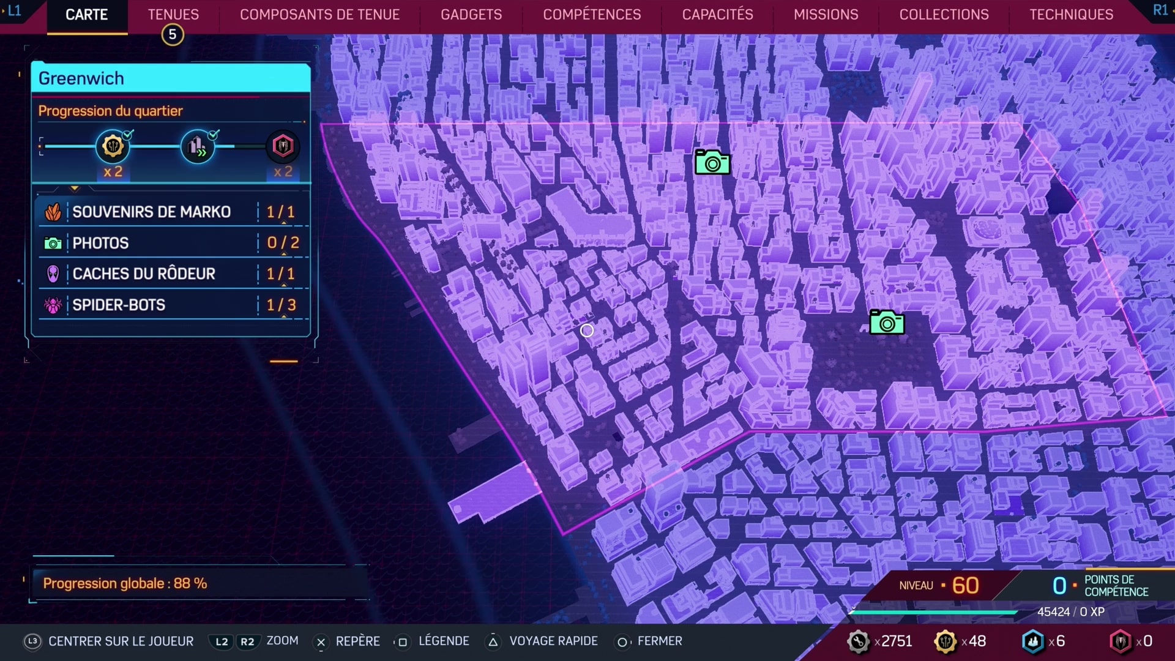
Task: Click the Souvenirs de Marko 1/1 counter
Action: point(281,212)
